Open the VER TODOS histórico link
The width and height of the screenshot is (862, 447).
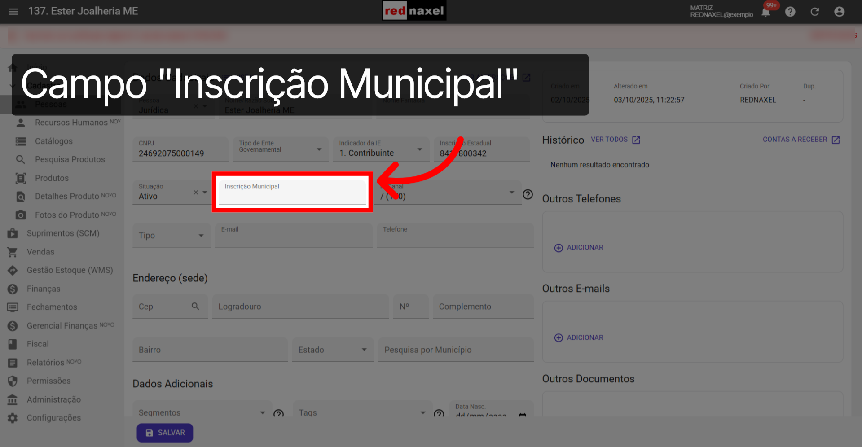(609, 140)
